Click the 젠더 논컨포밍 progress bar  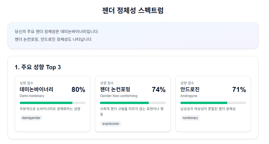(x=133, y=103)
